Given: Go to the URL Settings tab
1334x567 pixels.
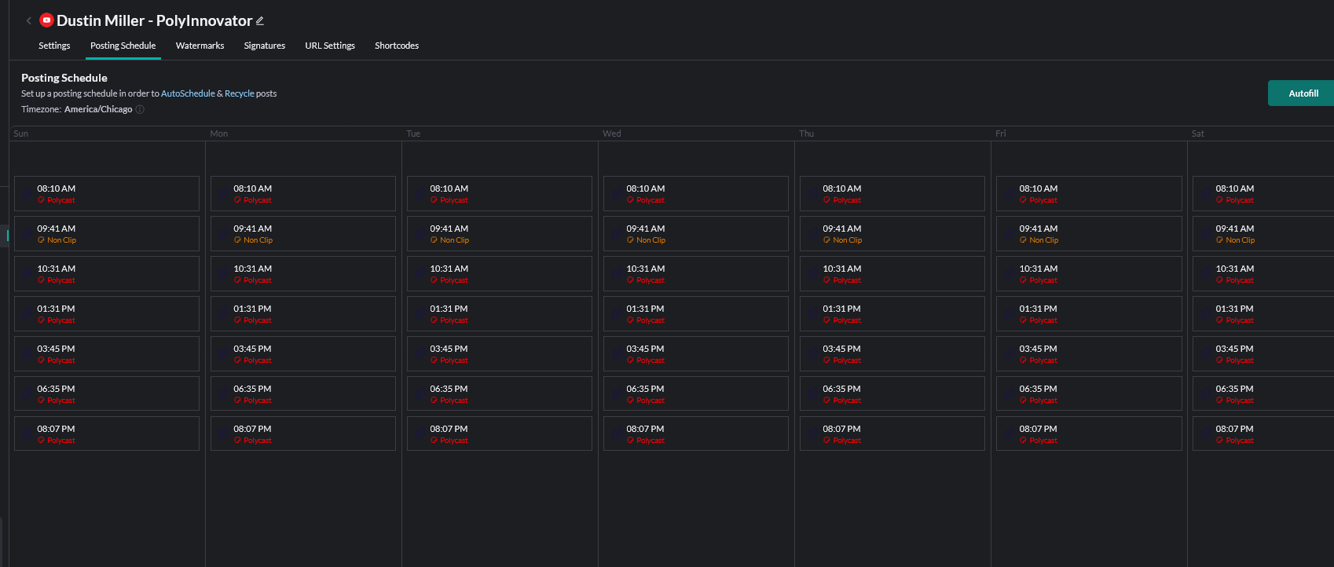Looking at the screenshot, I should tap(330, 46).
